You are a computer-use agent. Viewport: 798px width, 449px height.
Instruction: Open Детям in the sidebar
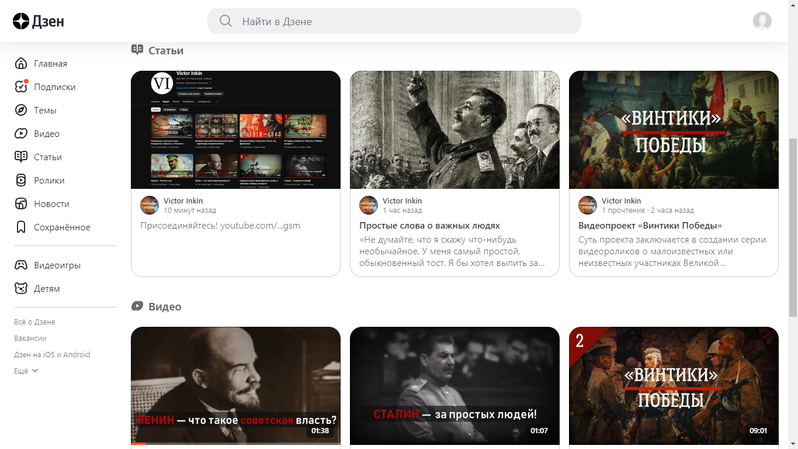click(47, 289)
